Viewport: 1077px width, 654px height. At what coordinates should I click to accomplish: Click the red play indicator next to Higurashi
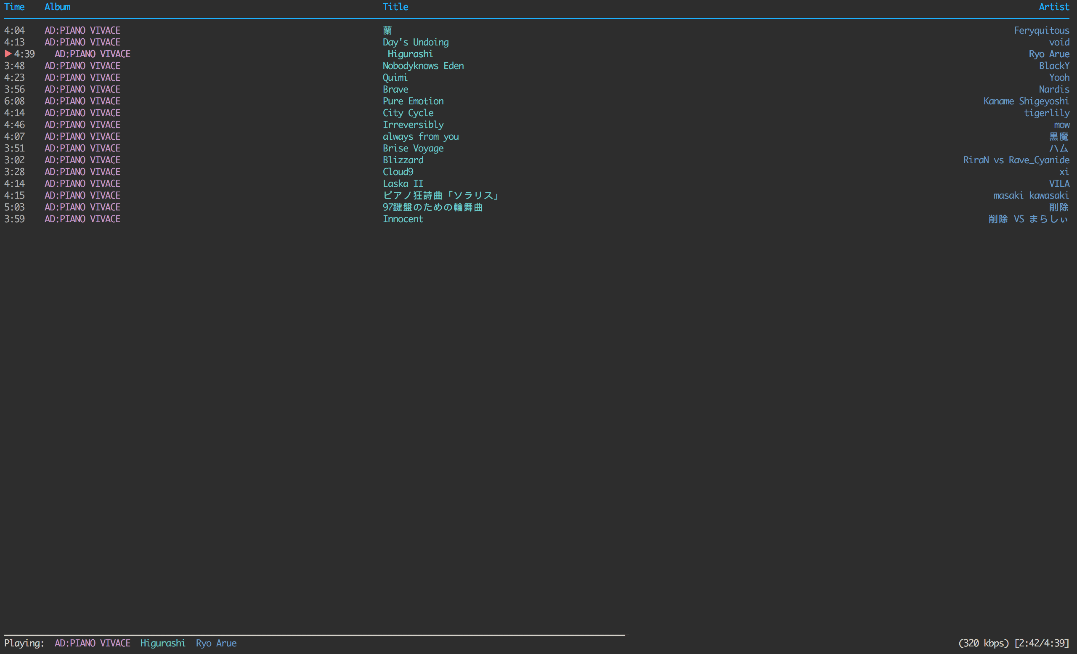[x=8, y=54]
